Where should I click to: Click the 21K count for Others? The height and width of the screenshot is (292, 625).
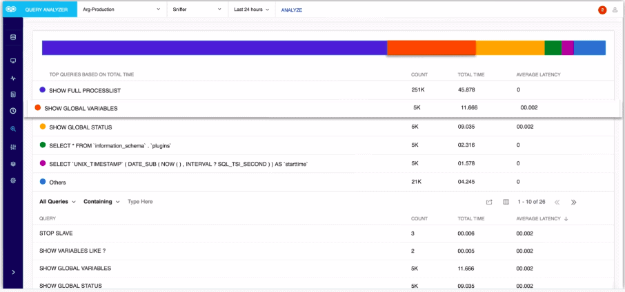415,182
